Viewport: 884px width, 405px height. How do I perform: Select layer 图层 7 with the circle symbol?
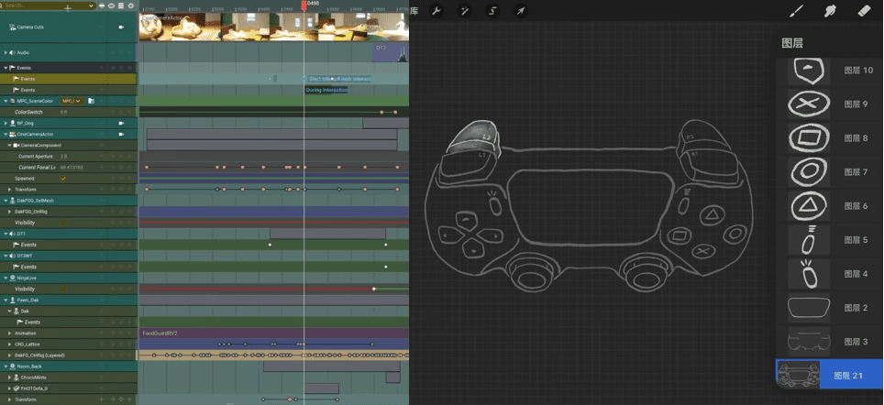(829, 171)
